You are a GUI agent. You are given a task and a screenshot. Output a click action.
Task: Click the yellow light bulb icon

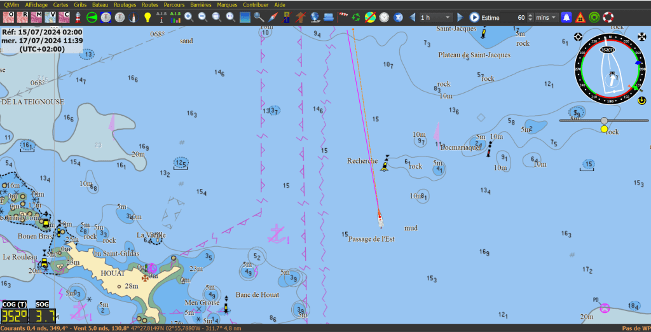(x=147, y=17)
